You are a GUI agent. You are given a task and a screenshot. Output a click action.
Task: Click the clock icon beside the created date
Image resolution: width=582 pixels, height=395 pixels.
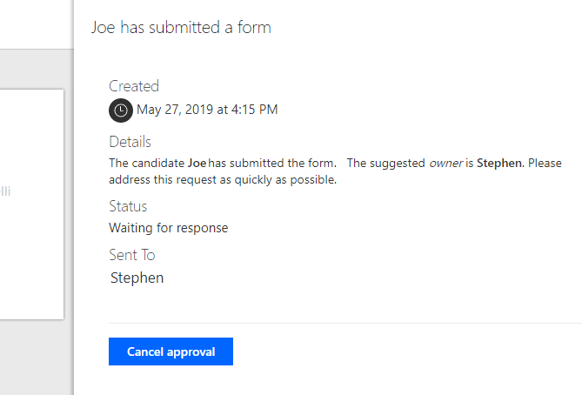[120, 110]
